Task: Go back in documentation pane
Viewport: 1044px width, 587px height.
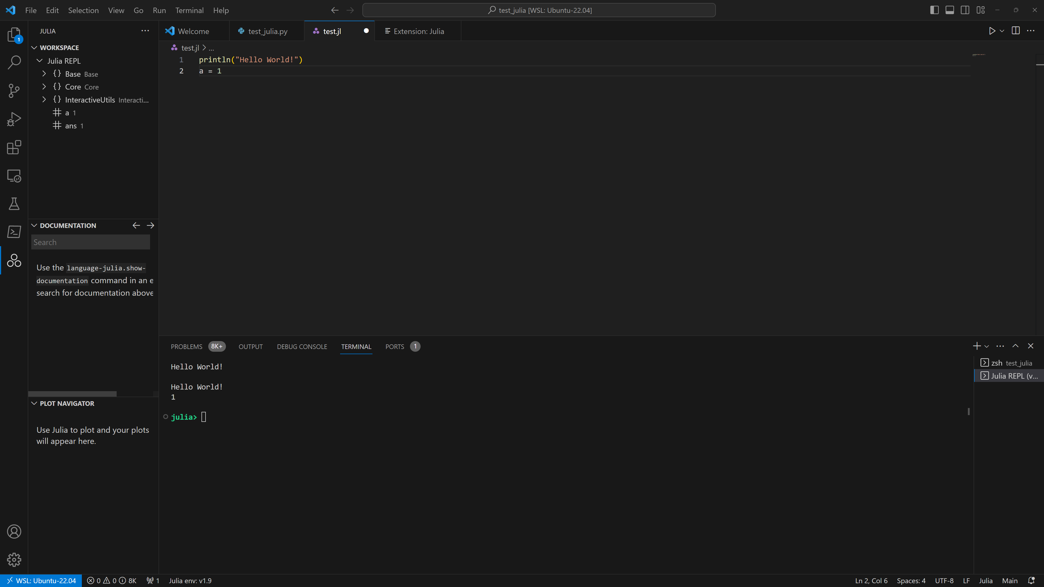Action: (136, 225)
